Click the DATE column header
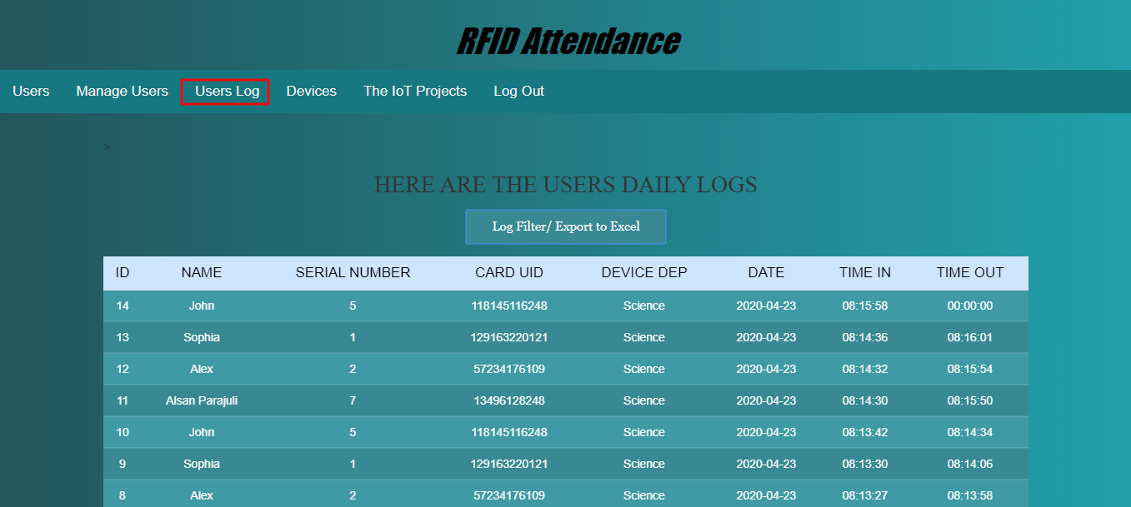1131x507 pixels. (765, 273)
